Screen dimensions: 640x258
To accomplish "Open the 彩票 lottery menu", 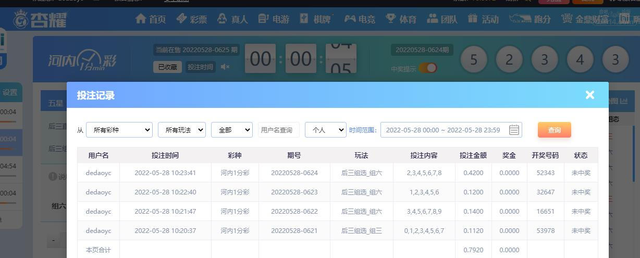I will point(198,19).
